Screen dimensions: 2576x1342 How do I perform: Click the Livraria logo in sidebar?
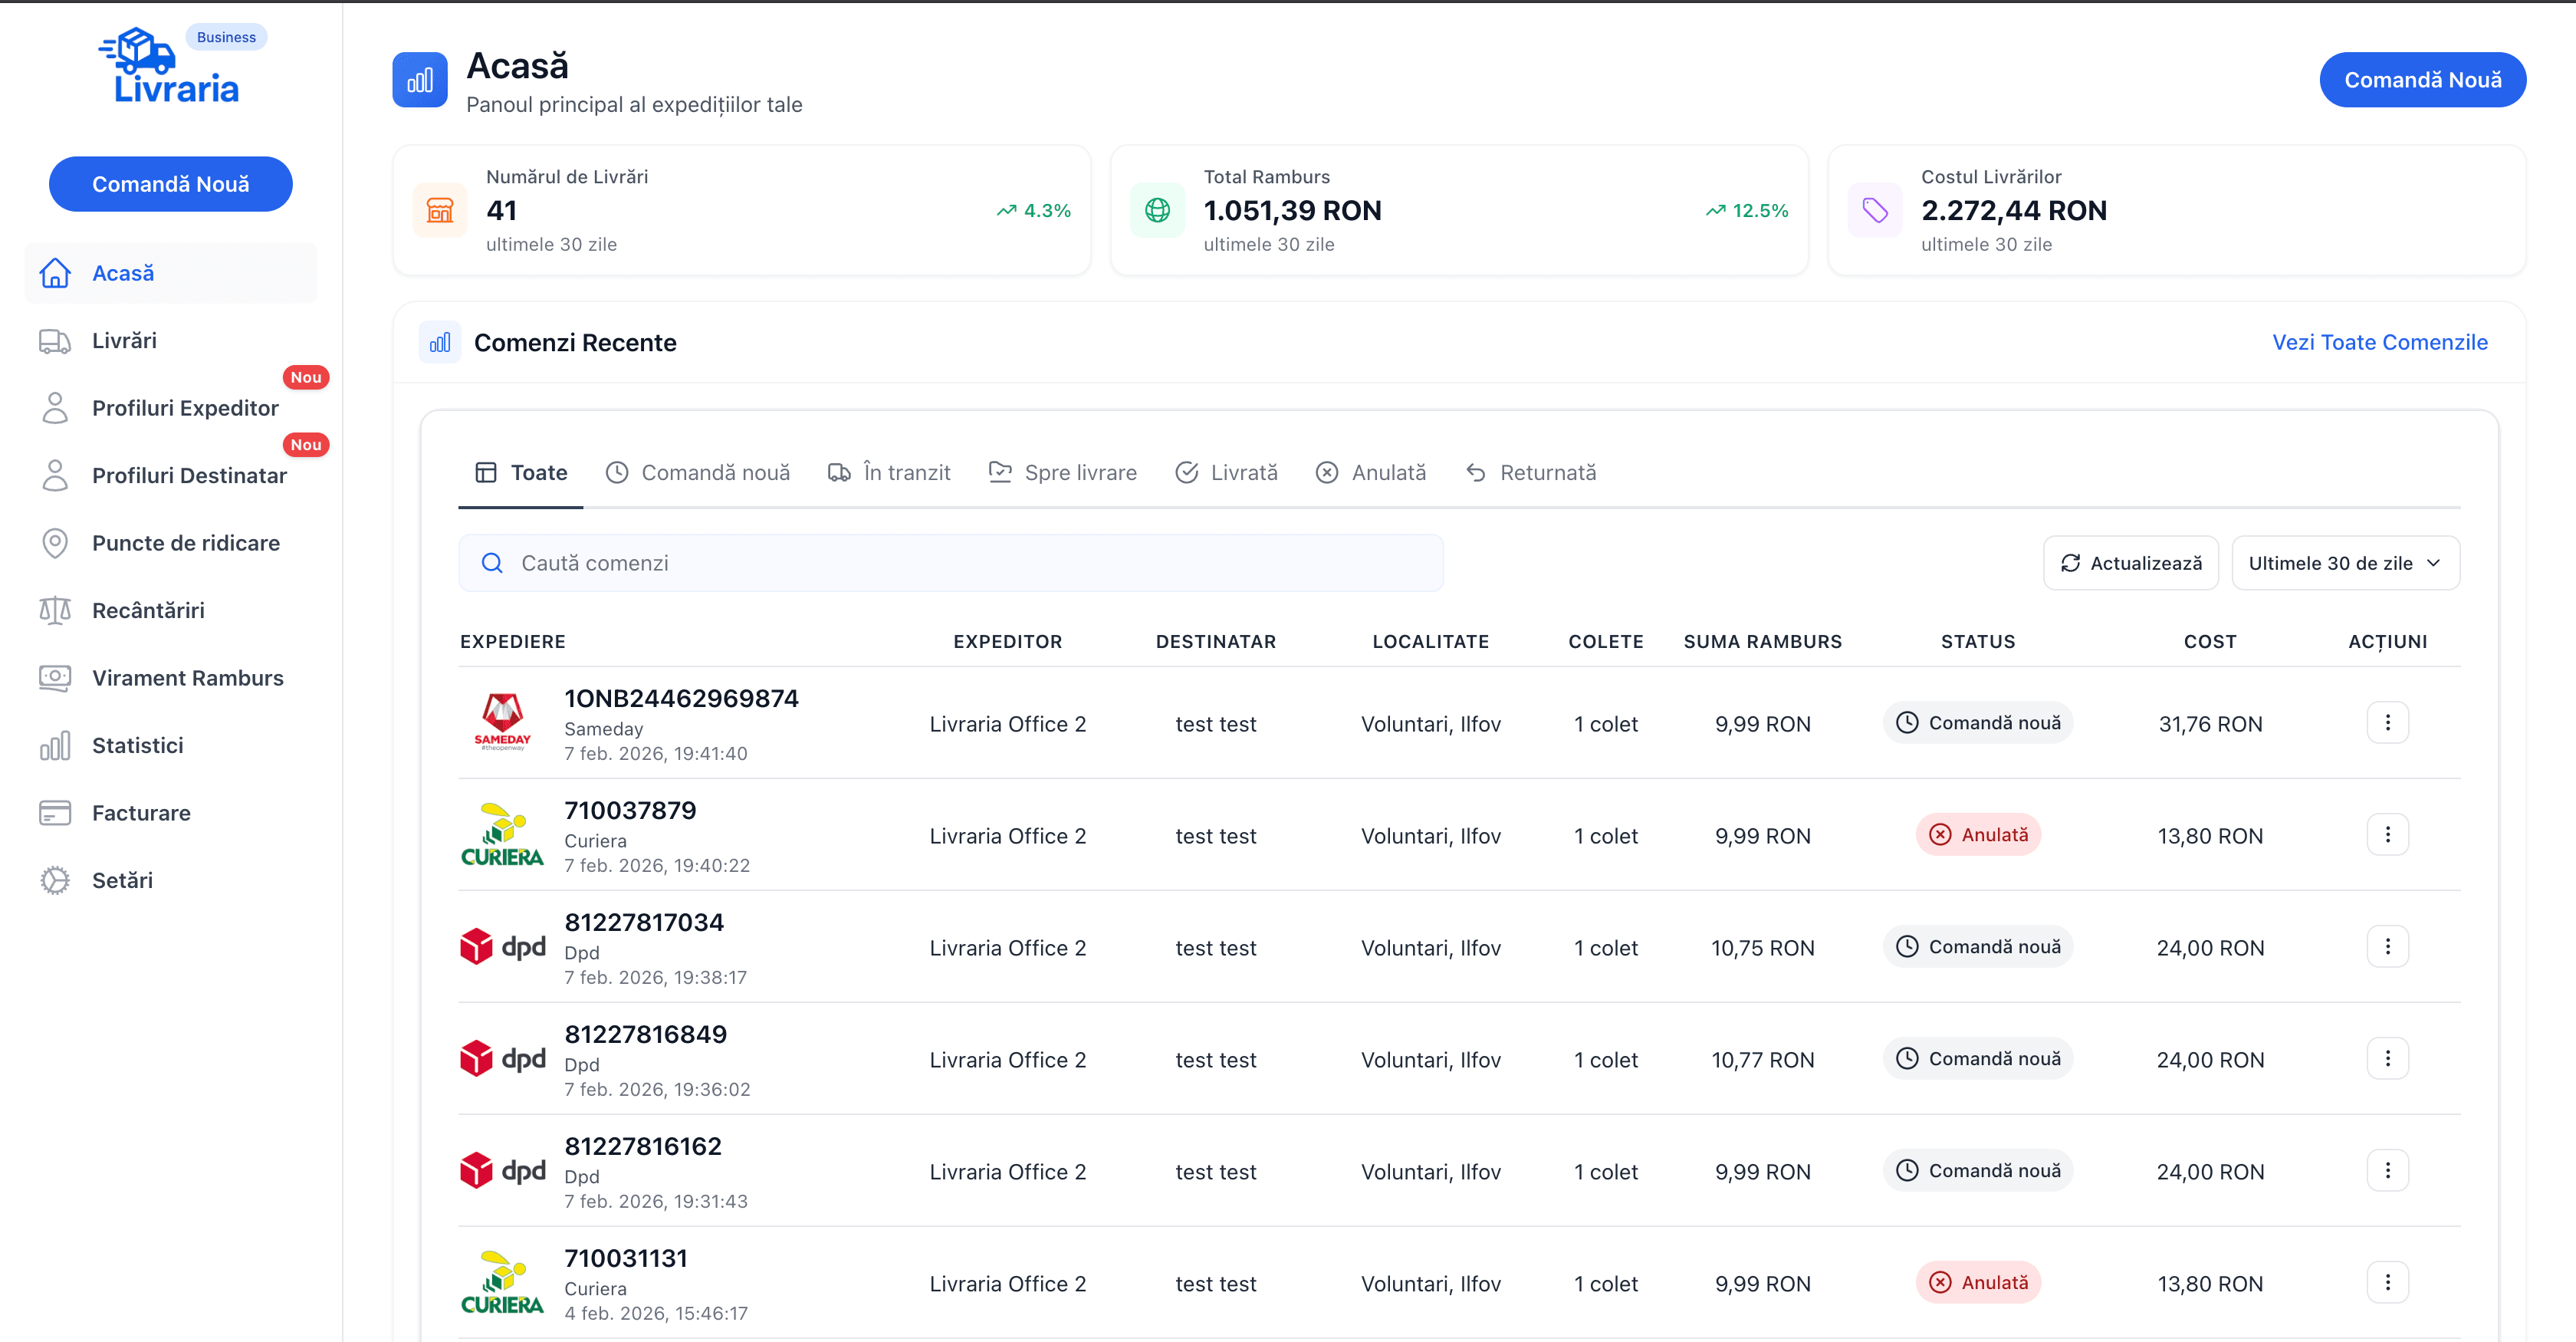tap(170, 68)
